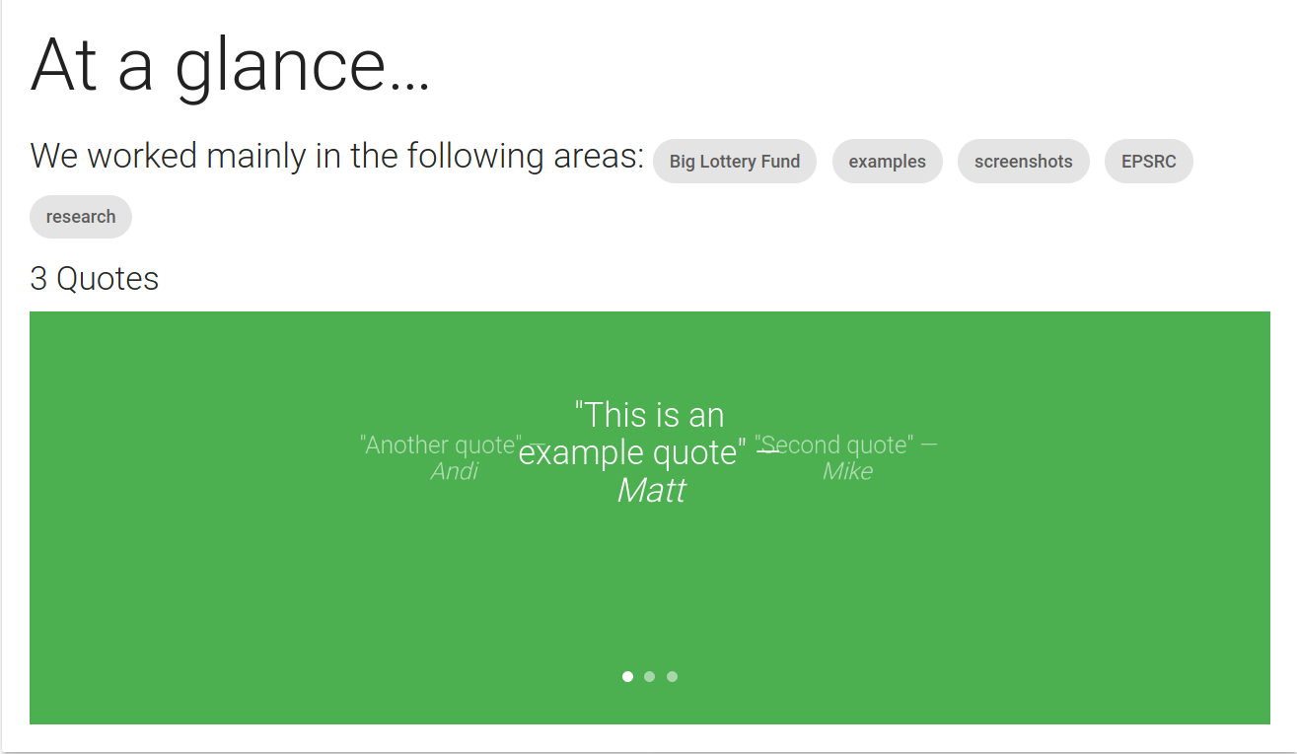This screenshot has height=754, width=1297.
Task: Jump to the third quote with last dot
Action: point(672,676)
